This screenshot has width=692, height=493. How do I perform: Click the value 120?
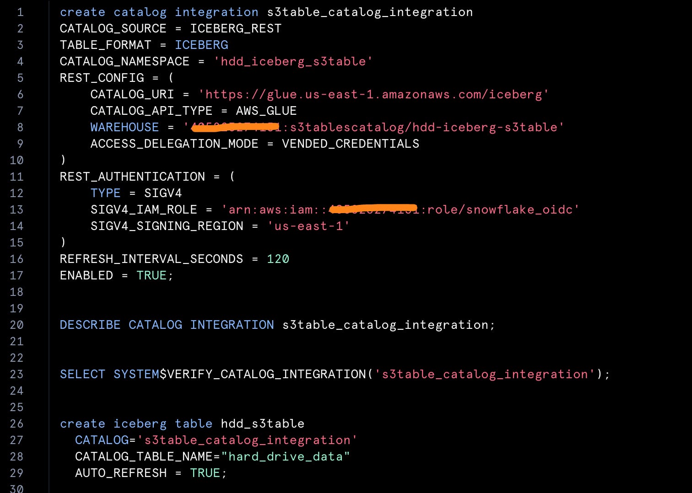(x=278, y=259)
